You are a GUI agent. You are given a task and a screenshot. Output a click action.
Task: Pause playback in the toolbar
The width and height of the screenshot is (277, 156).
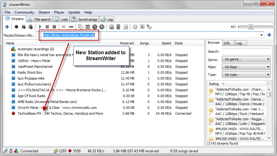point(47,27)
